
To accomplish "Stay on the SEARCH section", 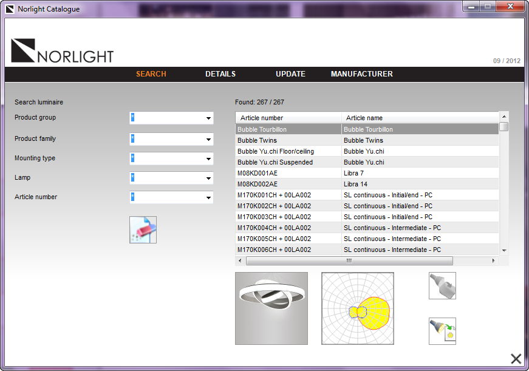I will tap(151, 73).
